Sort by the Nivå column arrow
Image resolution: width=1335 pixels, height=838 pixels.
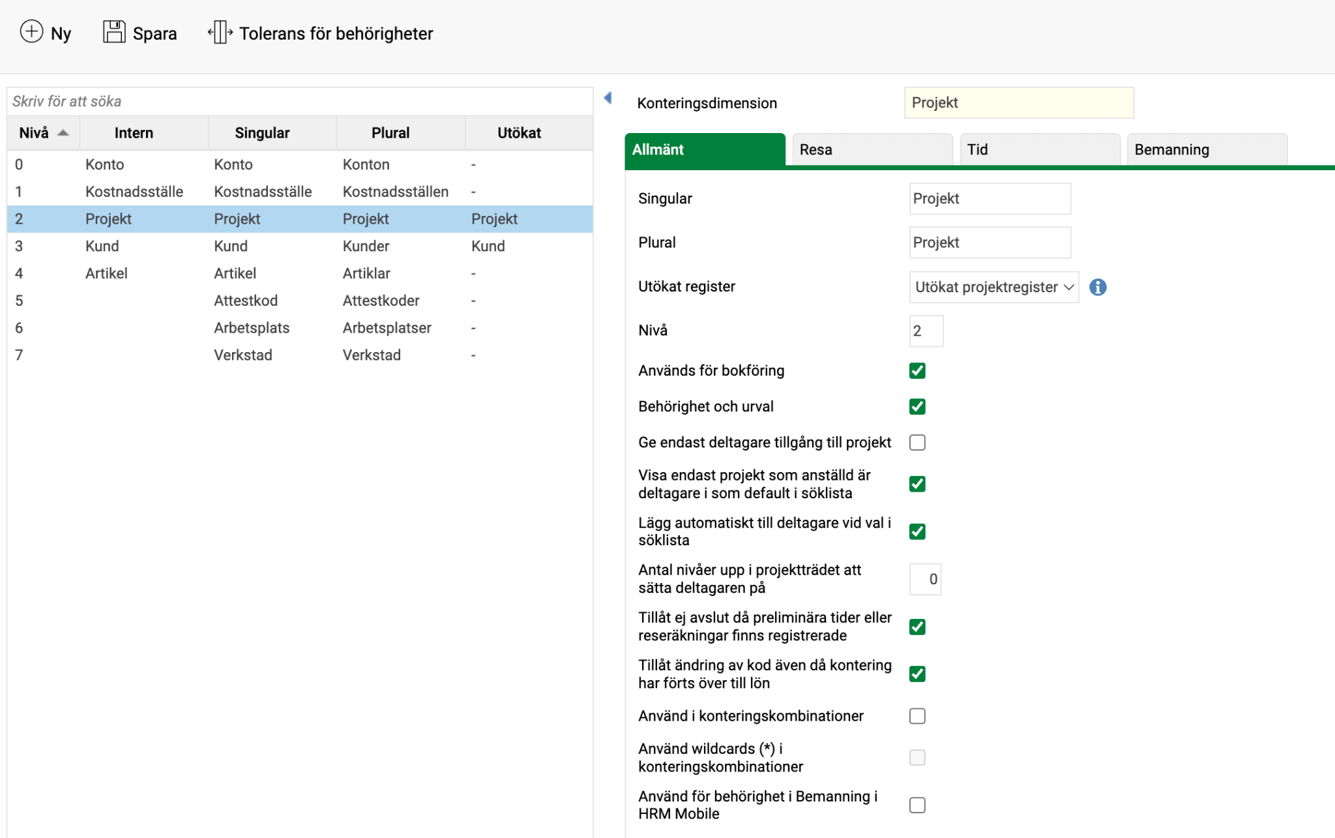[x=63, y=133]
